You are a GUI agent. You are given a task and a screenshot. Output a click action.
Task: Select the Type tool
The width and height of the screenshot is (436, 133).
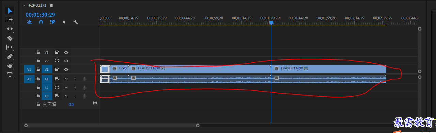[x=10, y=75]
